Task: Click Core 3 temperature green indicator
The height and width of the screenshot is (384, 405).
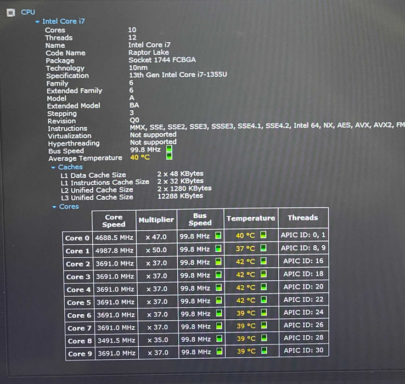Action: point(263,274)
